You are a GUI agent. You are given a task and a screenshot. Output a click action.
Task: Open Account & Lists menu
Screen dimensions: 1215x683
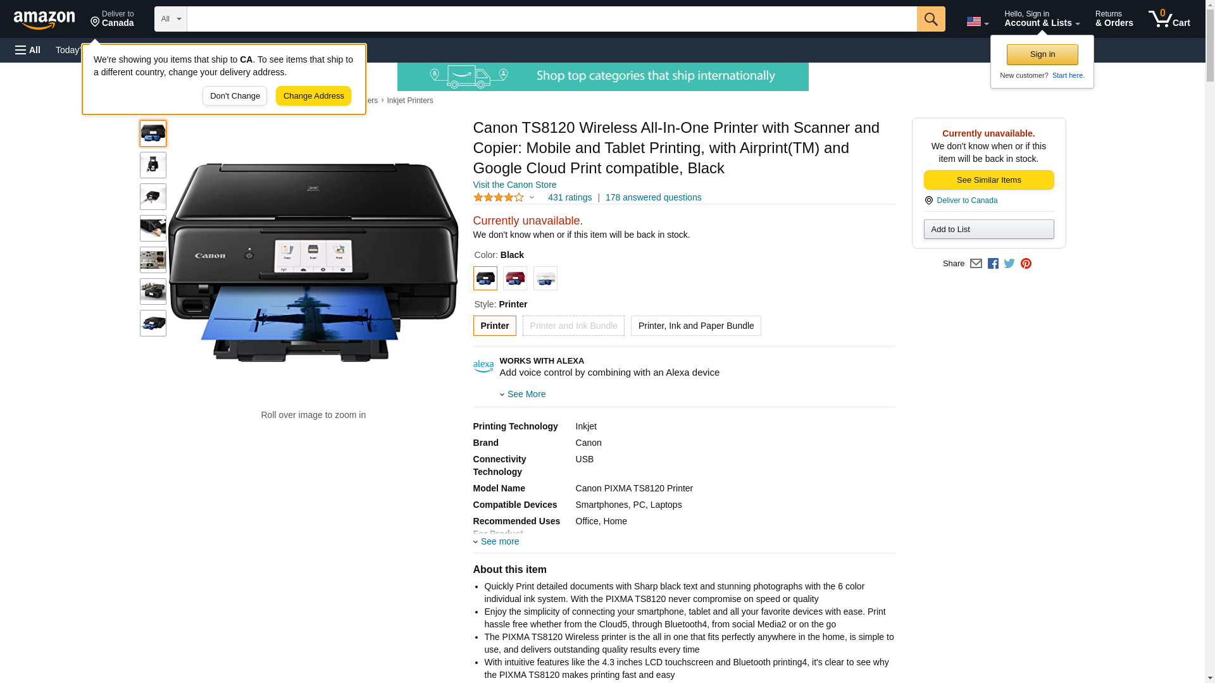(x=1042, y=19)
